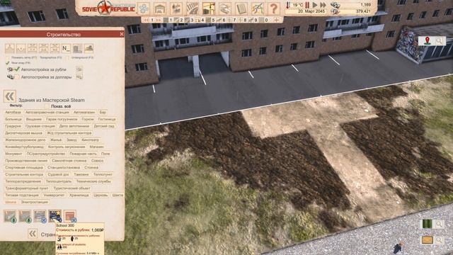Set game speed to normal play
This screenshot has width=453, height=255.
tap(315, 5)
